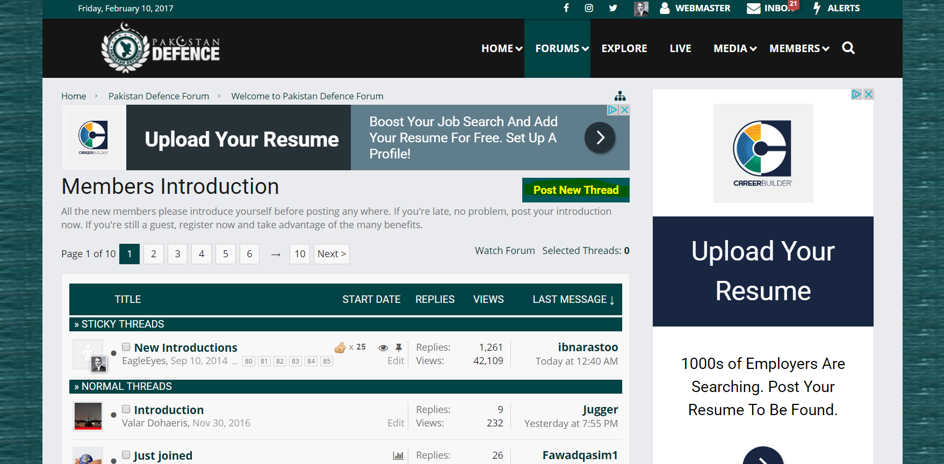Open the Inbox envelope icon
Image resolution: width=944 pixels, height=464 pixels.
click(x=754, y=8)
